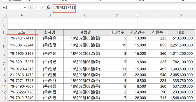Screen dimensions: 196x102
Task: Click the Cancel X icon in formula bar
Action: 36,8
